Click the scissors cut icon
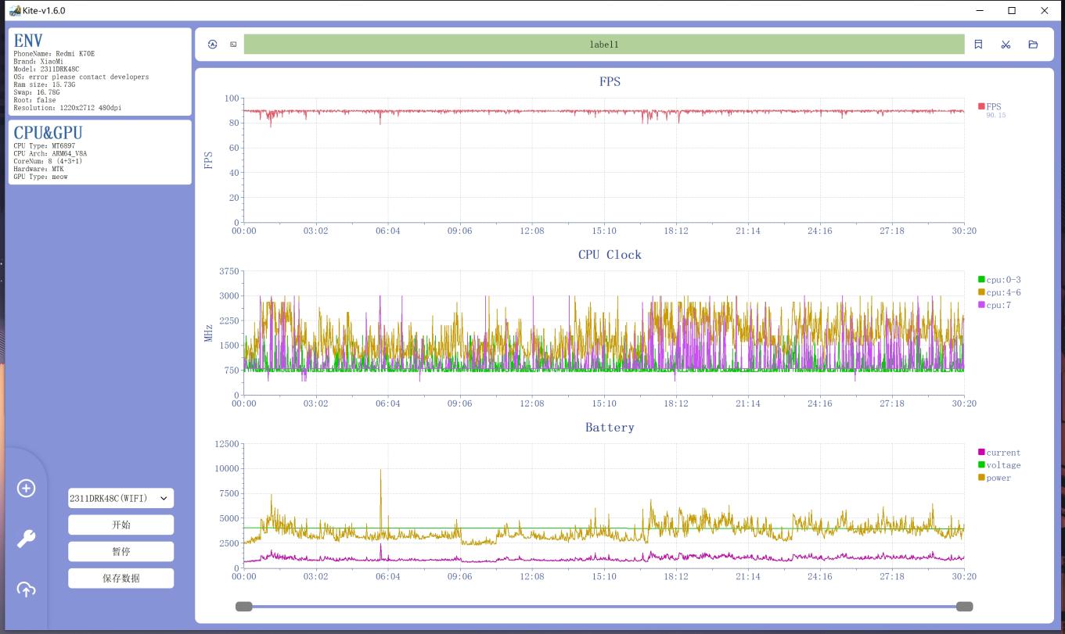The width and height of the screenshot is (1065, 634). pyautogui.click(x=1006, y=45)
